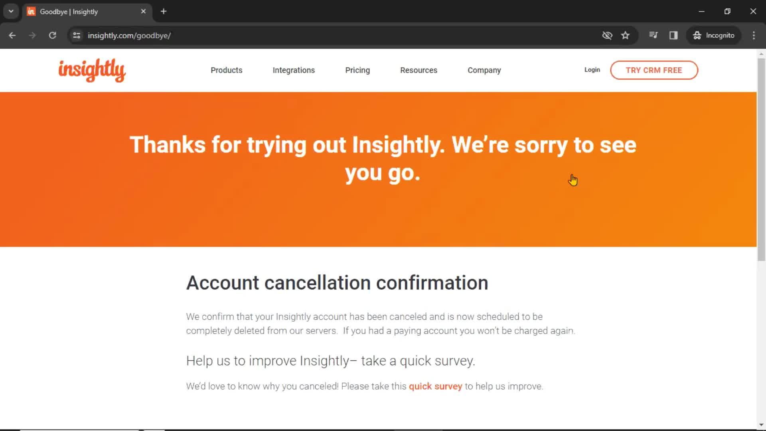Open Products navigation menu
The width and height of the screenshot is (766, 431).
[226, 70]
